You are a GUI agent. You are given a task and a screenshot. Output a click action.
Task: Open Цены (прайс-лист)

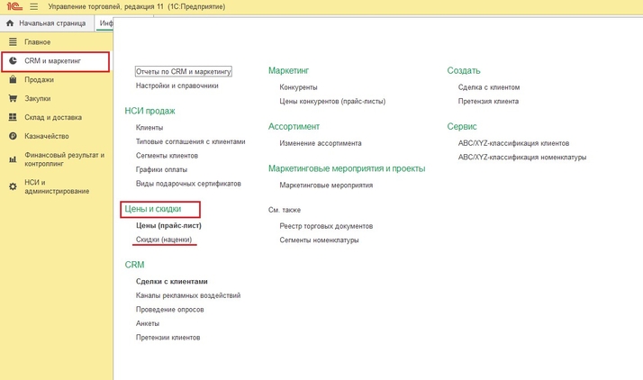168,225
